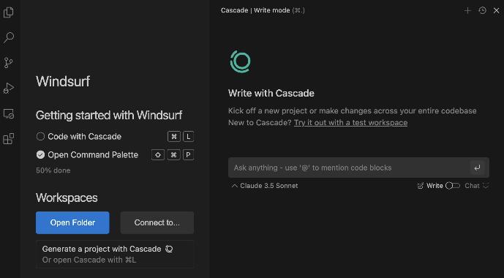Viewport: 504px width, 278px height.
Task: Flip the Write/Chat mode switch
Action: point(453,186)
